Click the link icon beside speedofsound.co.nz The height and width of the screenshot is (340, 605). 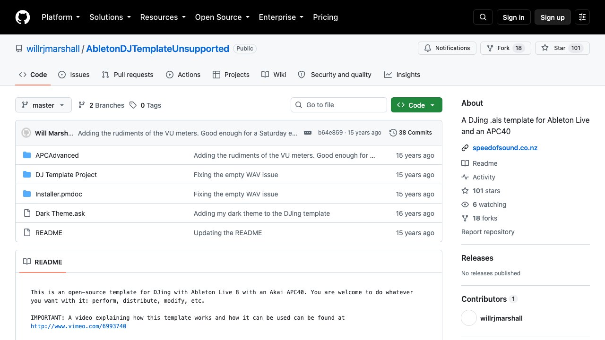[465, 148]
